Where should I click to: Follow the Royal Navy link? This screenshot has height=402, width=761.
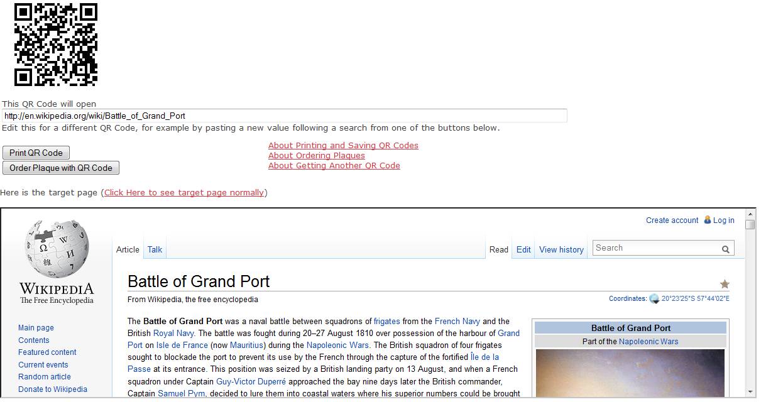pyautogui.click(x=174, y=333)
